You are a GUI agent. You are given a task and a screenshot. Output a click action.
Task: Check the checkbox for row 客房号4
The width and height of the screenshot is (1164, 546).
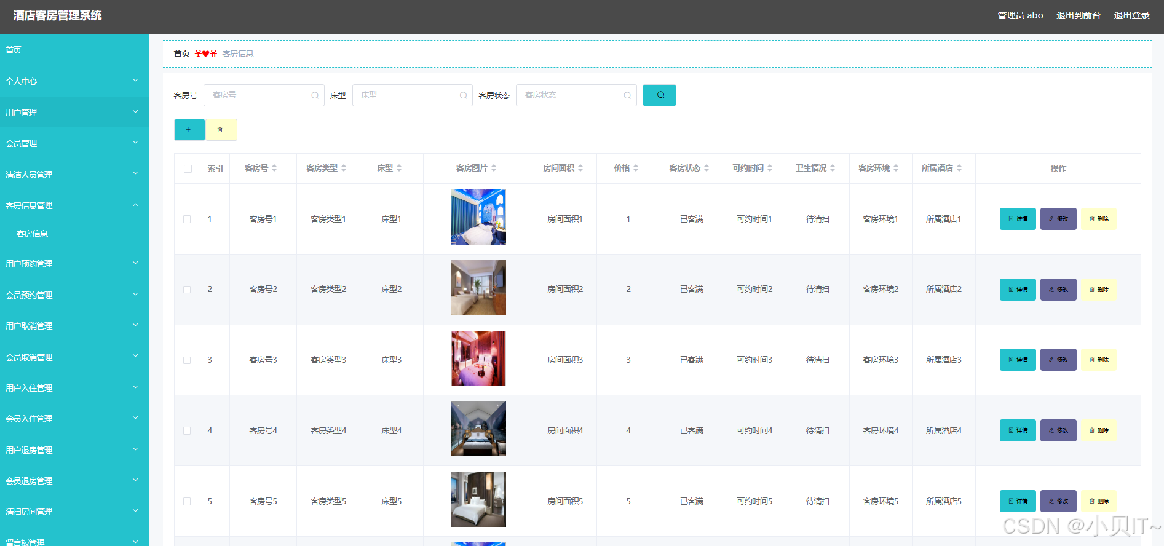pyautogui.click(x=187, y=431)
